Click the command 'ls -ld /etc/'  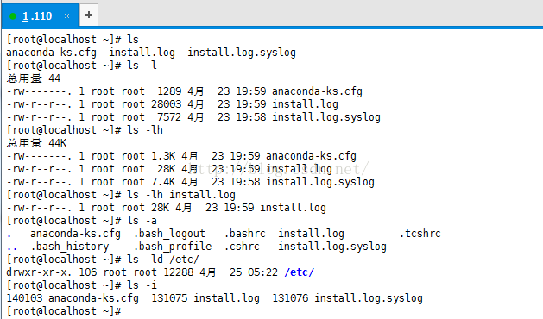click(x=163, y=260)
